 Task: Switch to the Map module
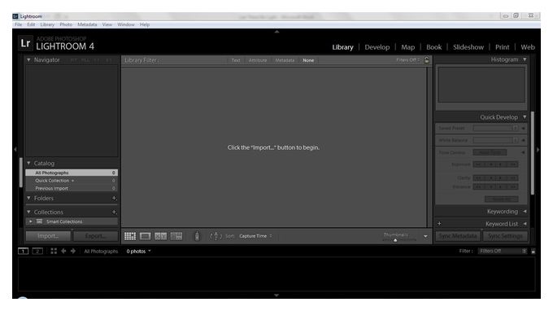coord(407,47)
